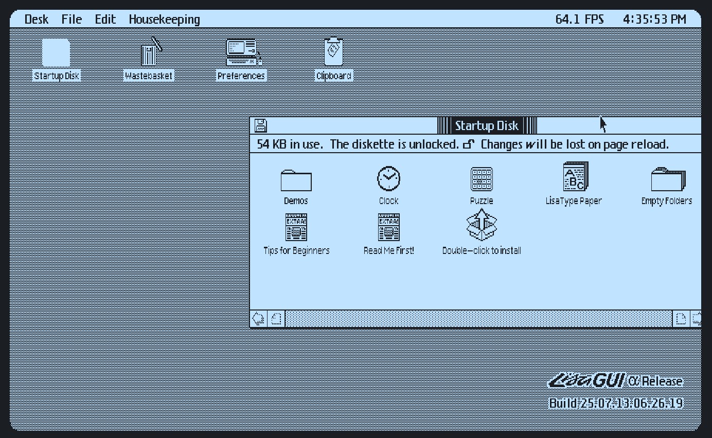Image resolution: width=712 pixels, height=438 pixels.
Task: Select the LisaType Paper icon
Action: (575, 176)
